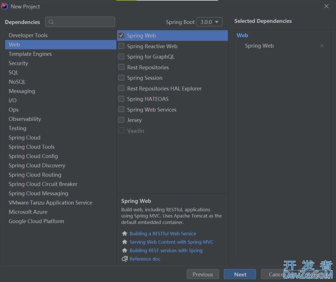Screen dimensions: 336x282
Task: Select VMware Tanzu Application Service
Action: [x=60, y=203]
